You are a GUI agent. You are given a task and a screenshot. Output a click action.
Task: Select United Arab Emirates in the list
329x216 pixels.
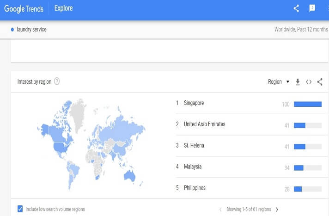point(204,124)
